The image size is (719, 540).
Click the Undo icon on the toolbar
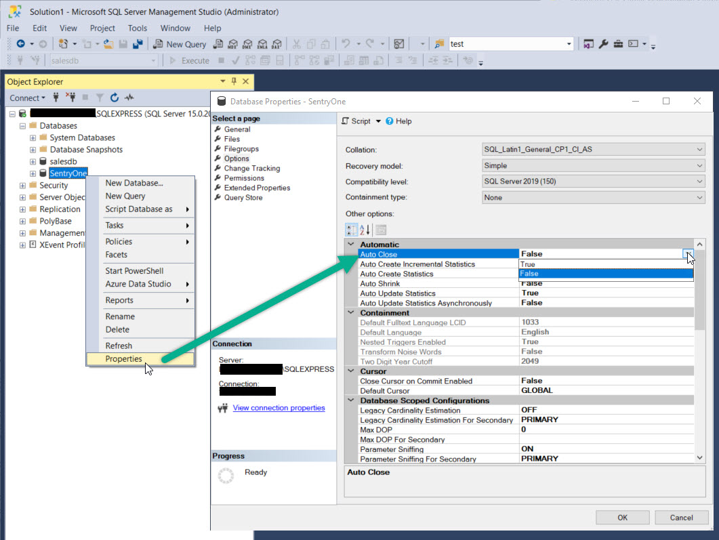click(x=347, y=44)
